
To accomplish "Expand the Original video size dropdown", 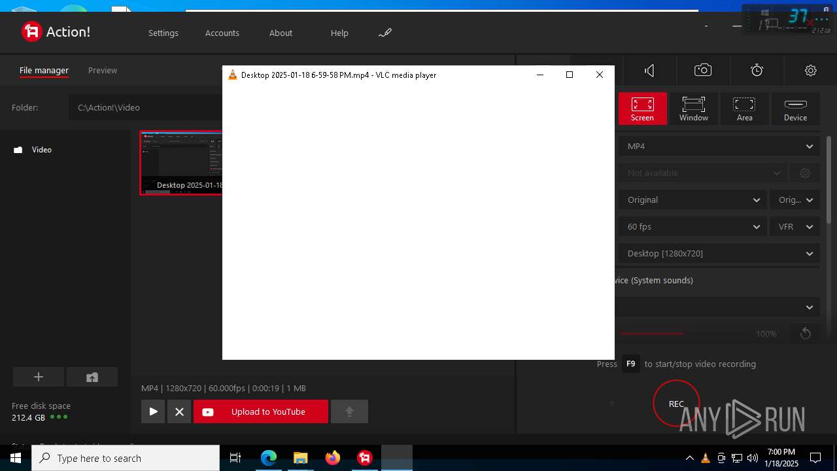I will click(x=692, y=200).
